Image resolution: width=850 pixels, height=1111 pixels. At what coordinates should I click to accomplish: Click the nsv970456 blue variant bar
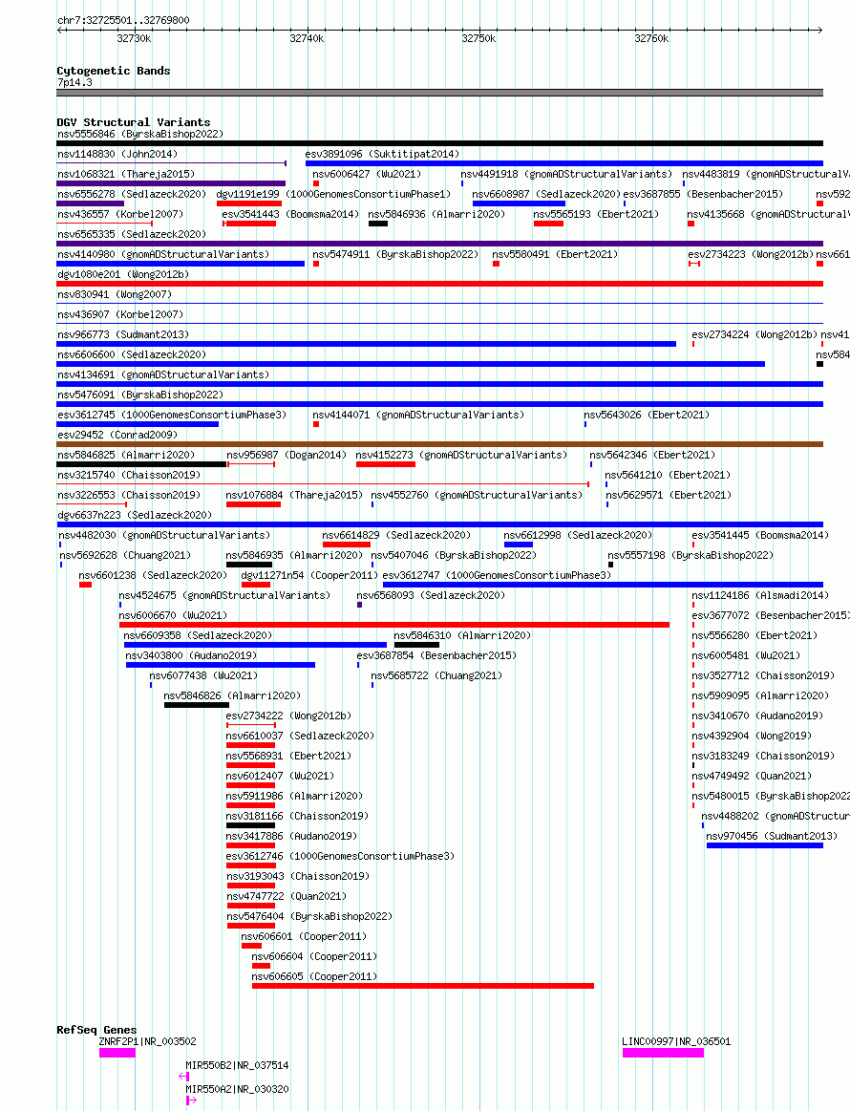[765, 845]
